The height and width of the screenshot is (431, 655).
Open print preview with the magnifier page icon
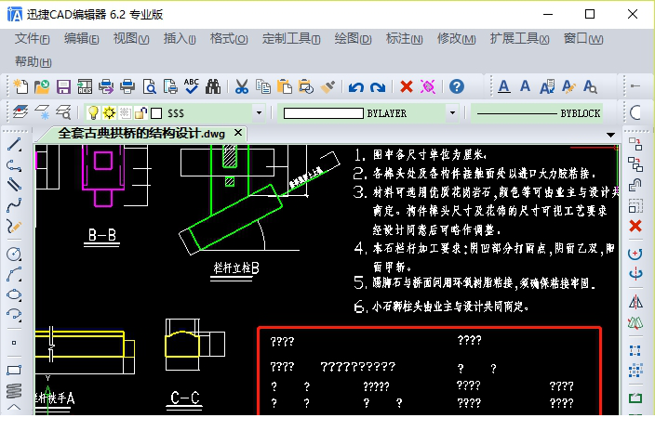click(x=149, y=86)
